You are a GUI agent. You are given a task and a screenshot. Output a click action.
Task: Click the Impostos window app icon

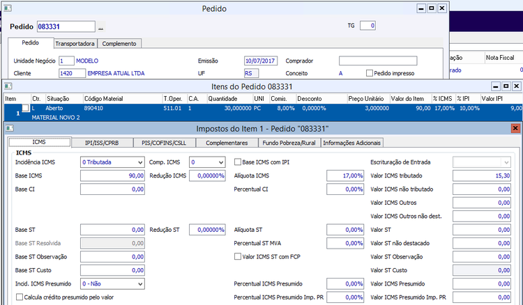click(10, 128)
